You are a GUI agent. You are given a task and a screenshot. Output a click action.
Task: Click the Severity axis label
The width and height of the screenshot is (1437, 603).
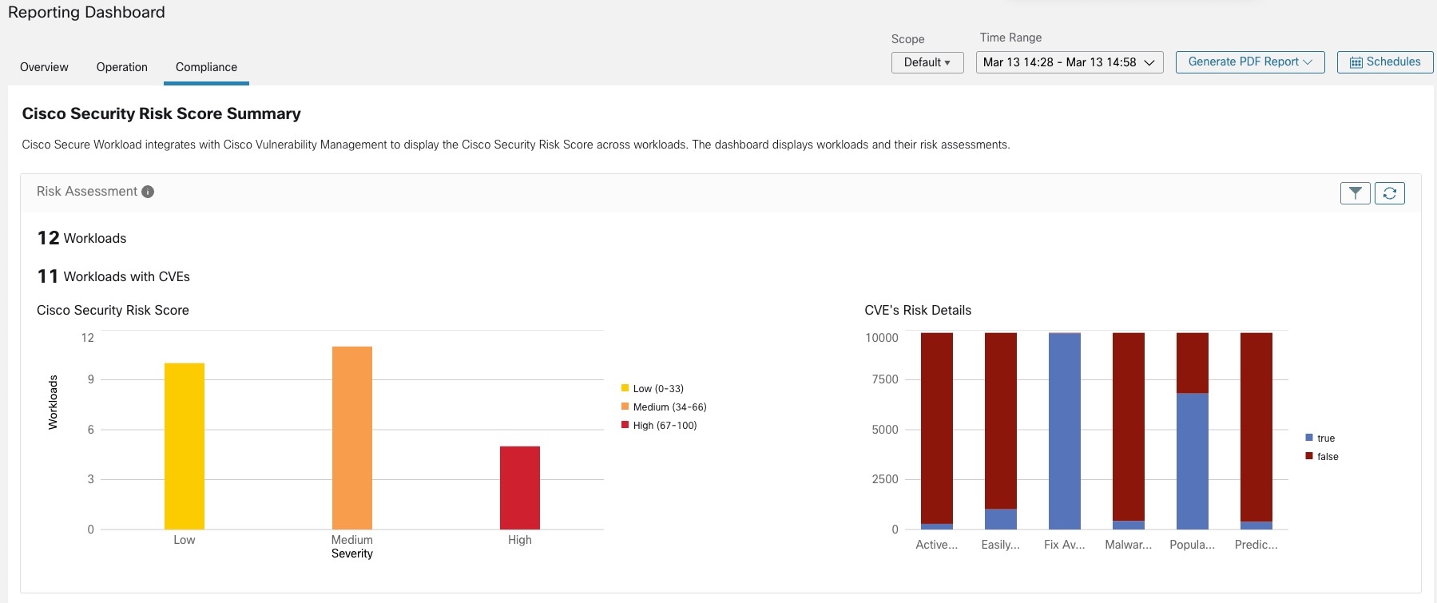pyautogui.click(x=352, y=553)
